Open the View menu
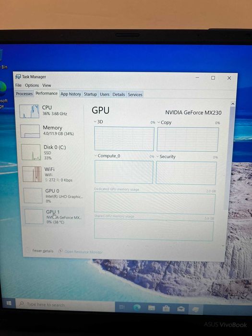252x336 pixels. [x=47, y=85]
